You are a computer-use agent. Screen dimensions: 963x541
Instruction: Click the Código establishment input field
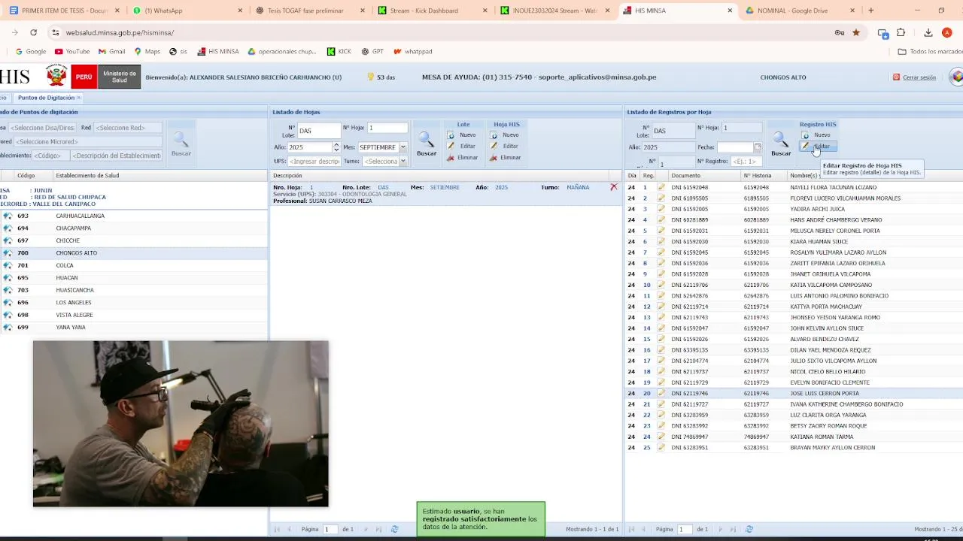point(50,156)
